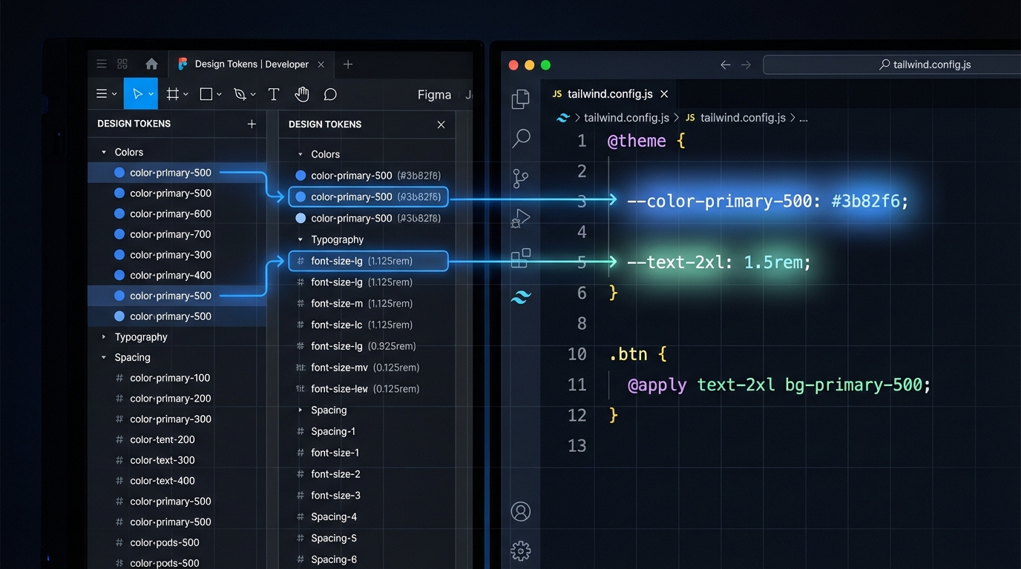1021x569 pixels.
Task: Activate the Hand tool
Action: 301,93
